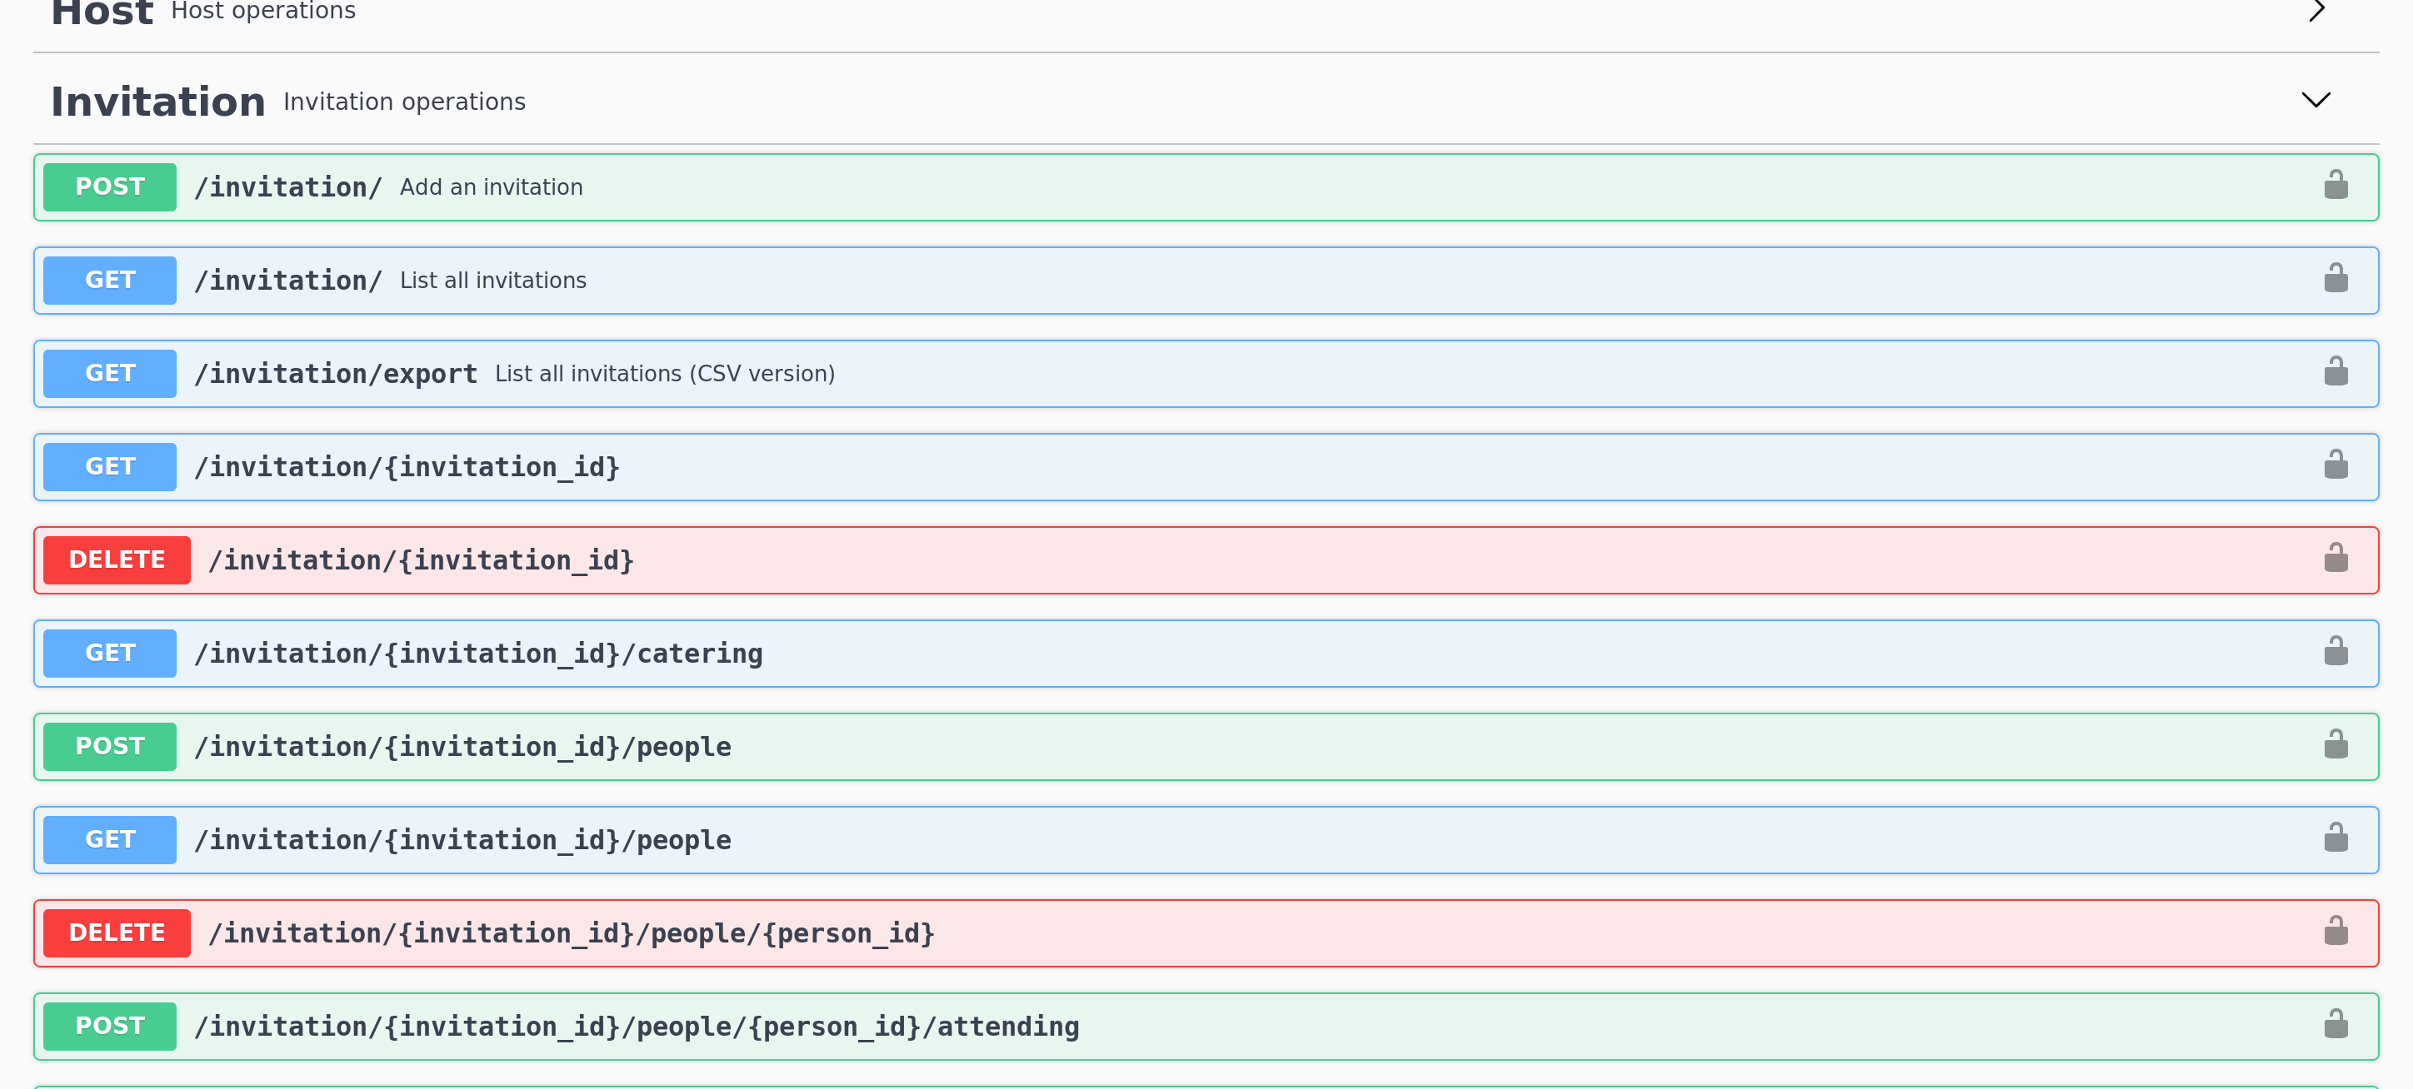Click lock icon on GET people endpoint row
The image size is (2413, 1089).
pyautogui.click(x=2336, y=838)
